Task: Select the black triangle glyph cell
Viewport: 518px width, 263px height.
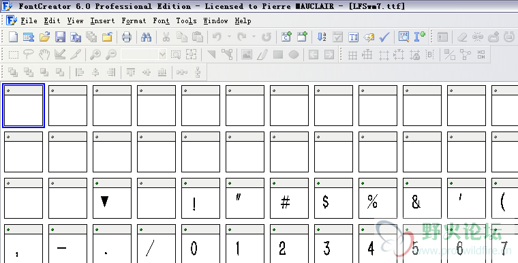Action: (112, 198)
